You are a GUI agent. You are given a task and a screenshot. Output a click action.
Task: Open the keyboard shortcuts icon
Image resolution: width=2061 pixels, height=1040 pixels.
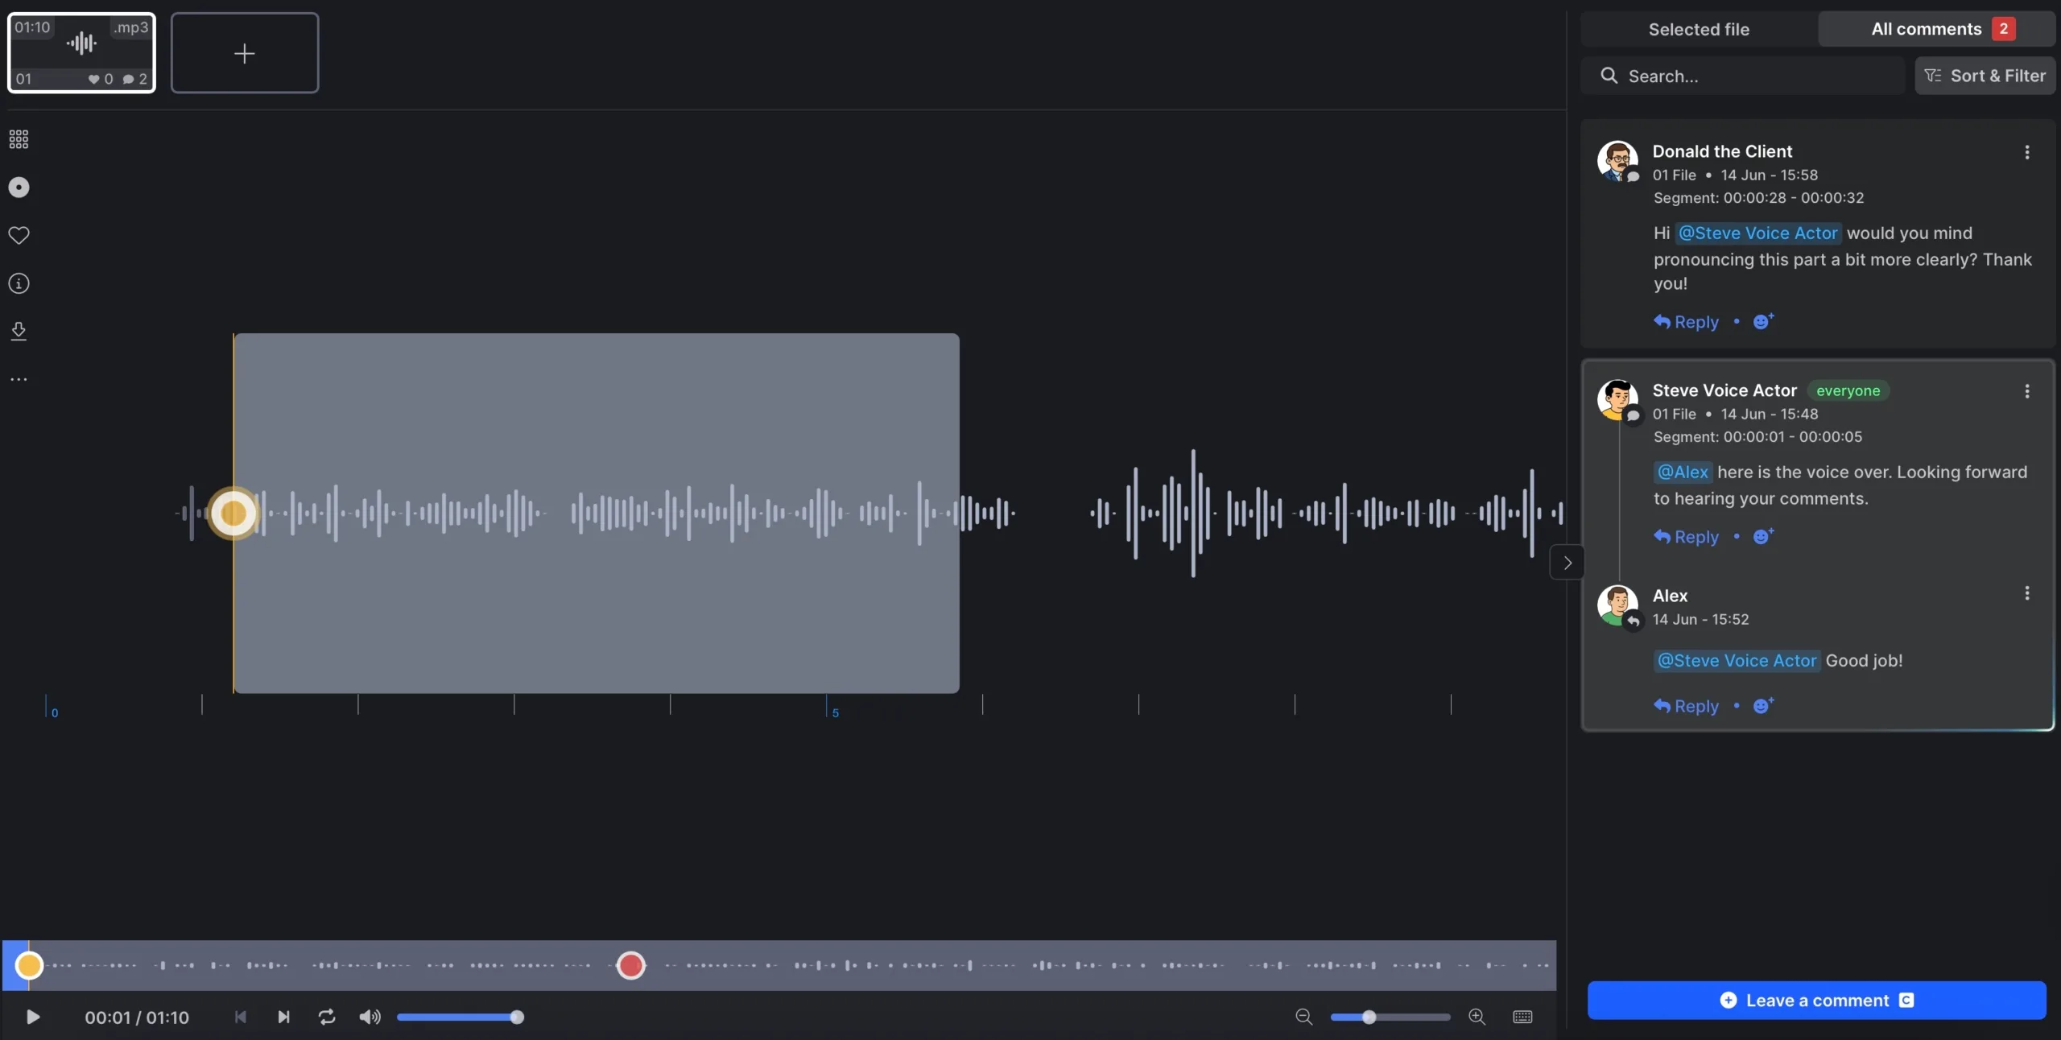pos(1522,1017)
